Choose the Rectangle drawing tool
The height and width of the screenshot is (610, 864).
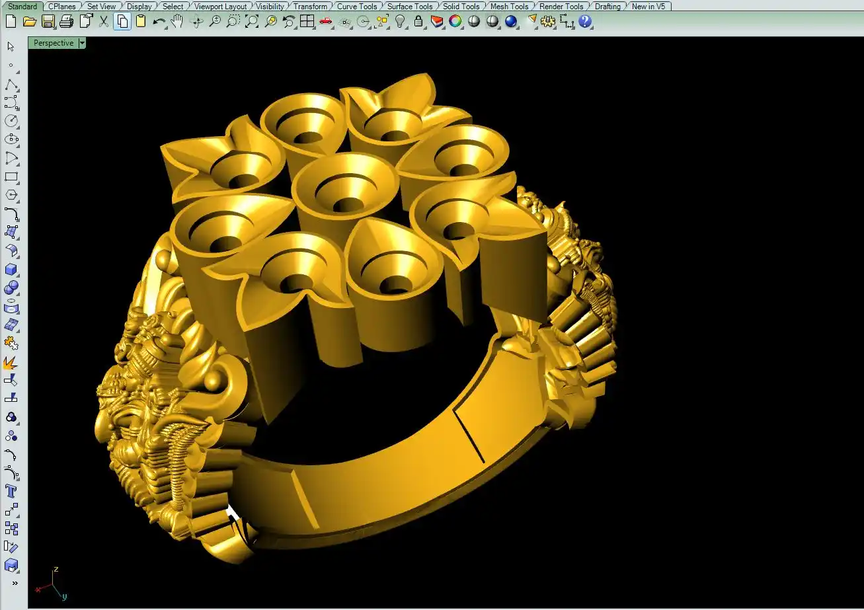point(11,176)
